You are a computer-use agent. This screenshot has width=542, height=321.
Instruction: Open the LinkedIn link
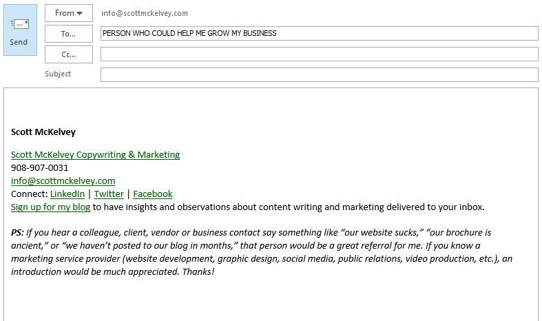click(x=67, y=194)
